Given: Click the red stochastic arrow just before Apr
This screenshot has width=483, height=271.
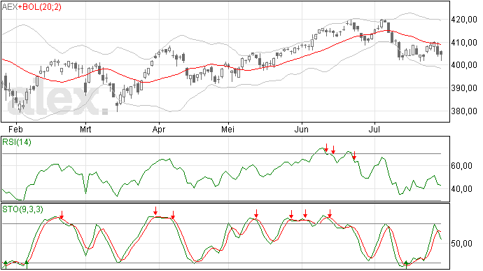Looking at the screenshot, I should [156, 211].
